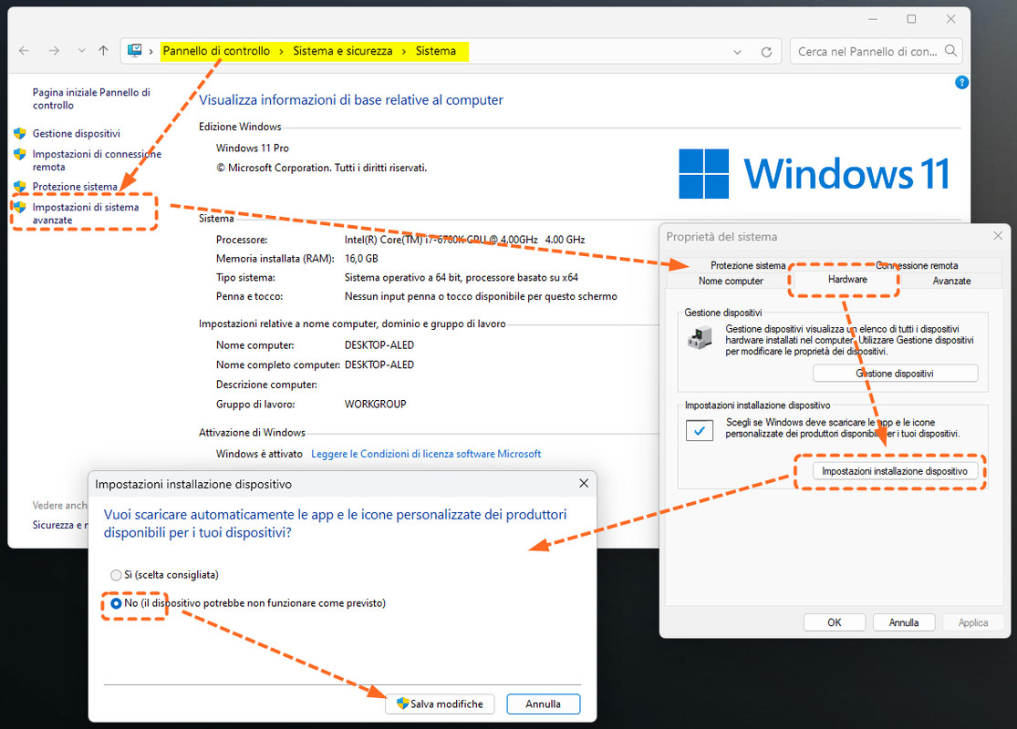
Task: Open Leggere le Condizioni di licenza link
Action: click(426, 454)
